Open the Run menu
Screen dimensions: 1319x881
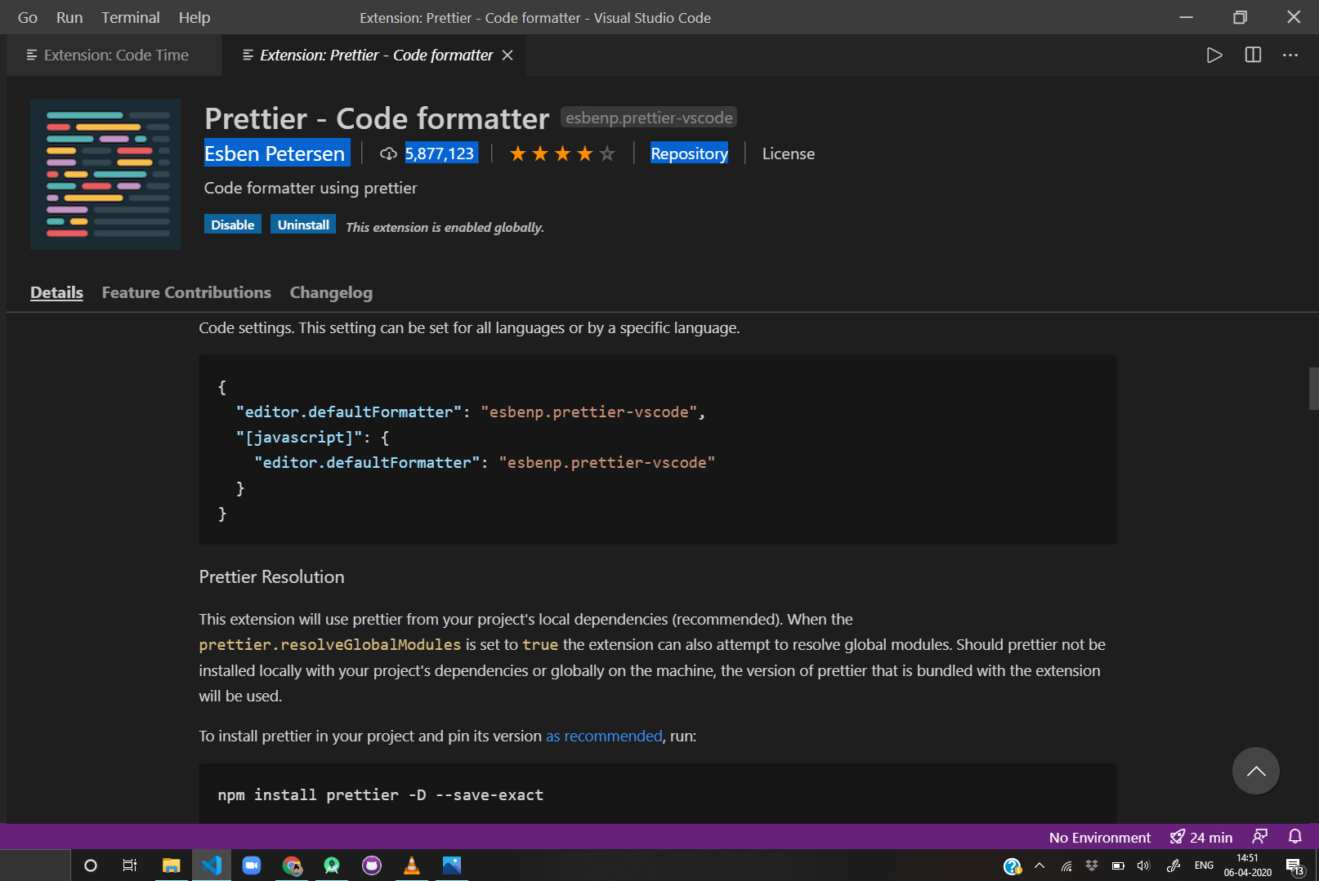[69, 17]
